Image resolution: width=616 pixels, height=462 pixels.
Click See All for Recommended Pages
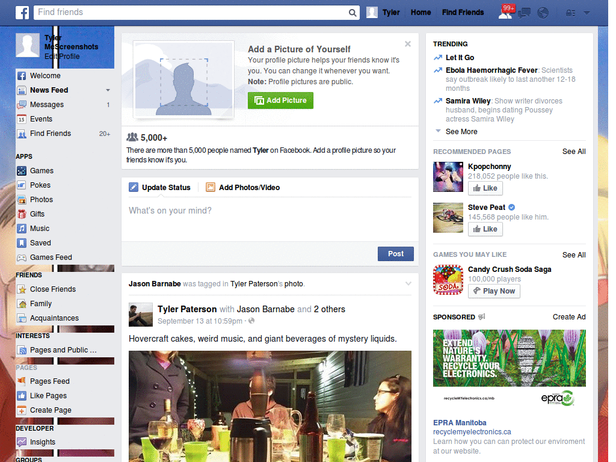(573, 152)
